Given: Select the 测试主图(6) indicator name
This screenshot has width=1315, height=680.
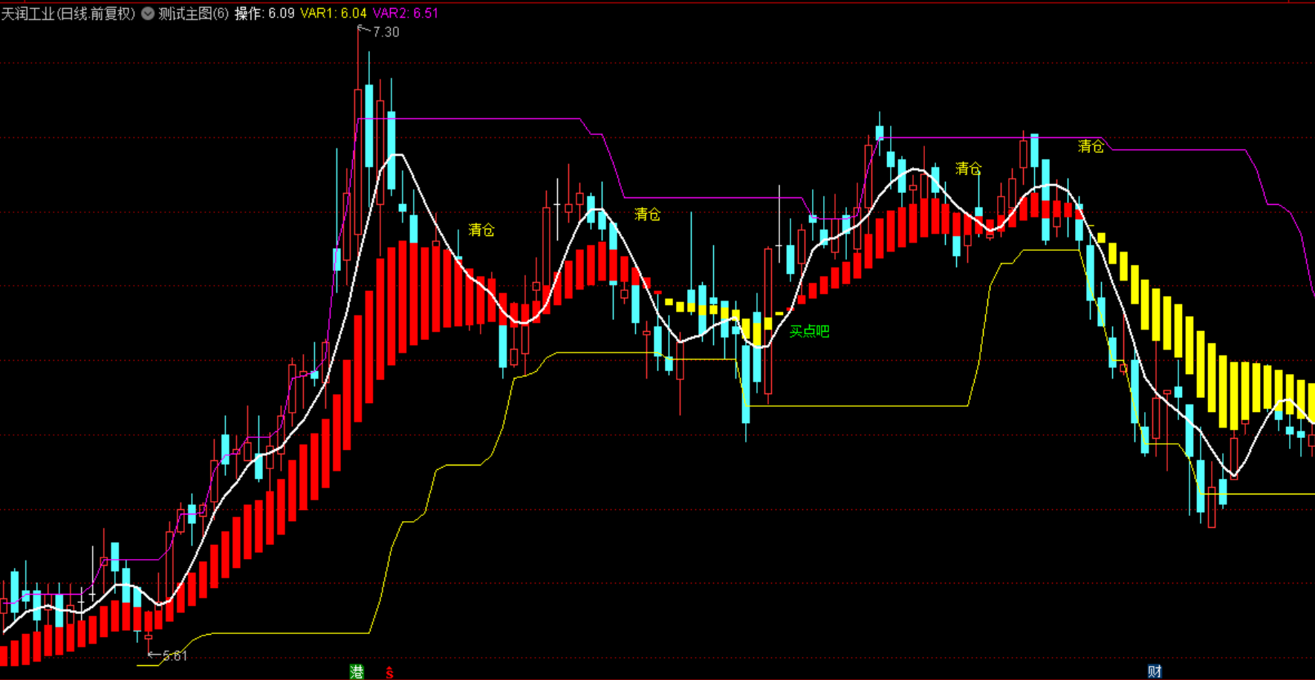Looking at the screenshot, I should pyautogui.click(x=194, y=13).
